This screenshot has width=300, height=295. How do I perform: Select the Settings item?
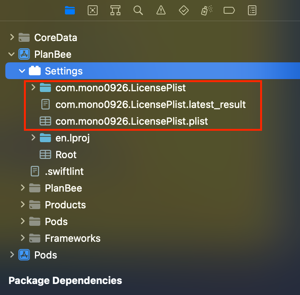point(153,71)
